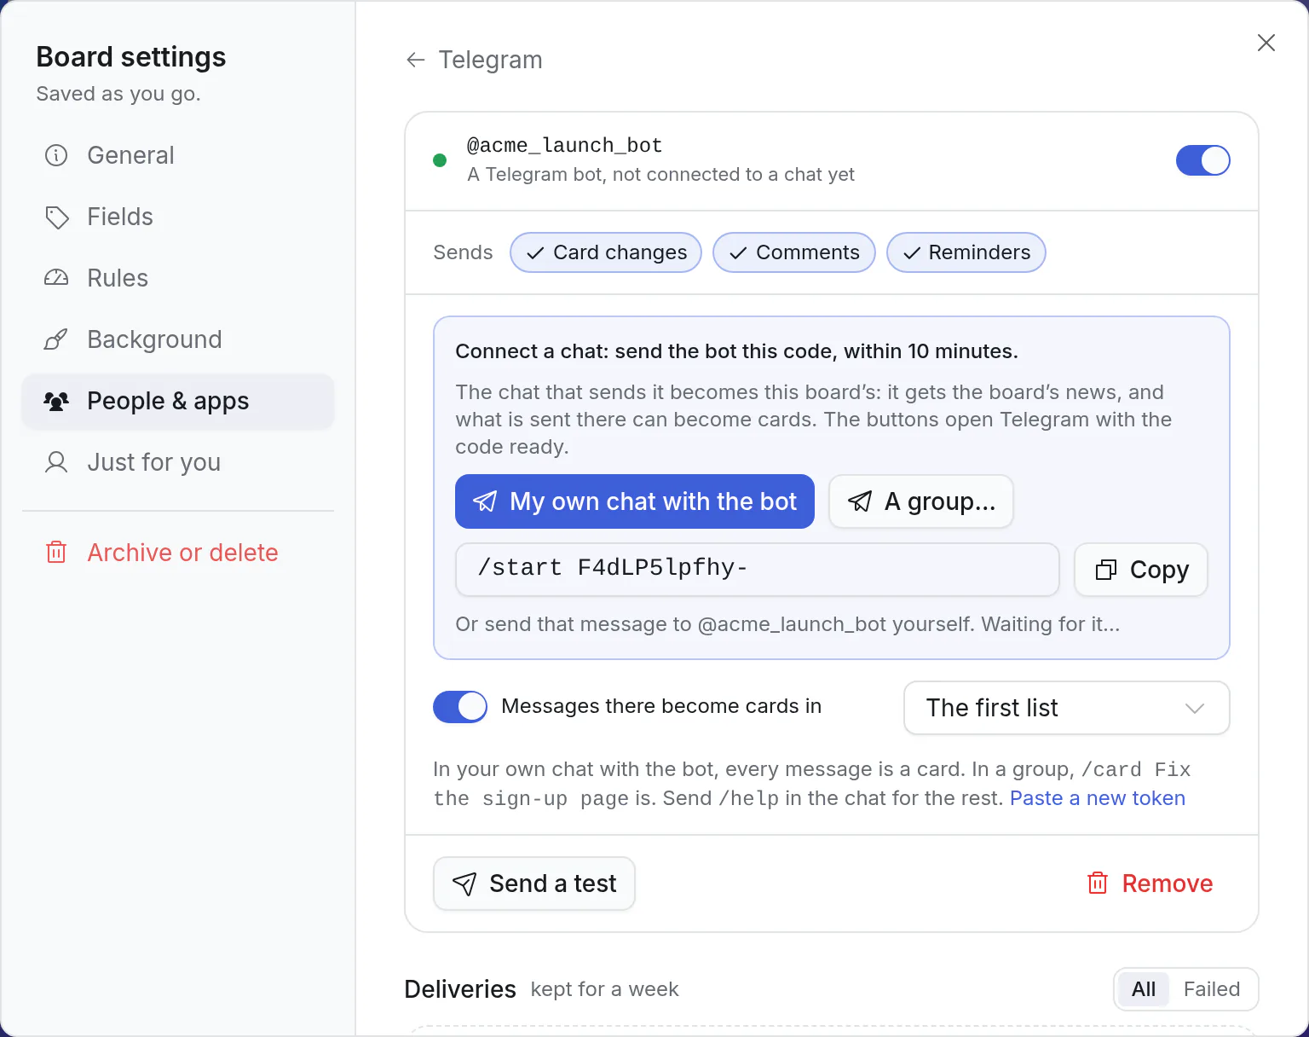
Task: Click the green status dot of acme_launch_bot
Action: pos(440,160)
